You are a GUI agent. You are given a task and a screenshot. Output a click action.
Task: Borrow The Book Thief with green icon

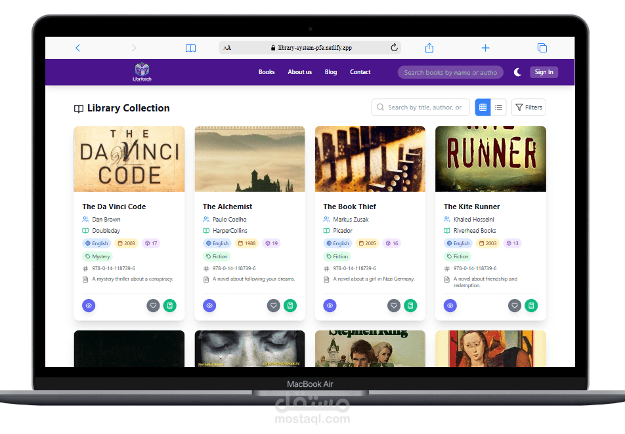click(x=410, y=306)
